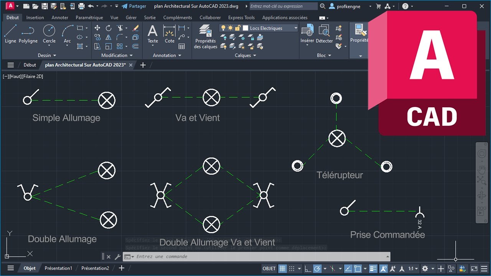Screen dimensions: 491x276
Task: Expand the Bloc panel
Action: click(324, 55)
